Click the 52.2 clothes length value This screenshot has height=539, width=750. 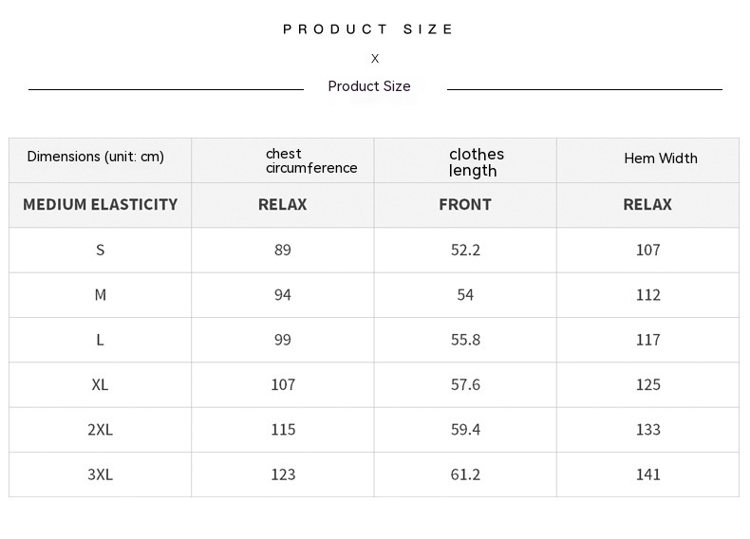click(x=465, y=250)
